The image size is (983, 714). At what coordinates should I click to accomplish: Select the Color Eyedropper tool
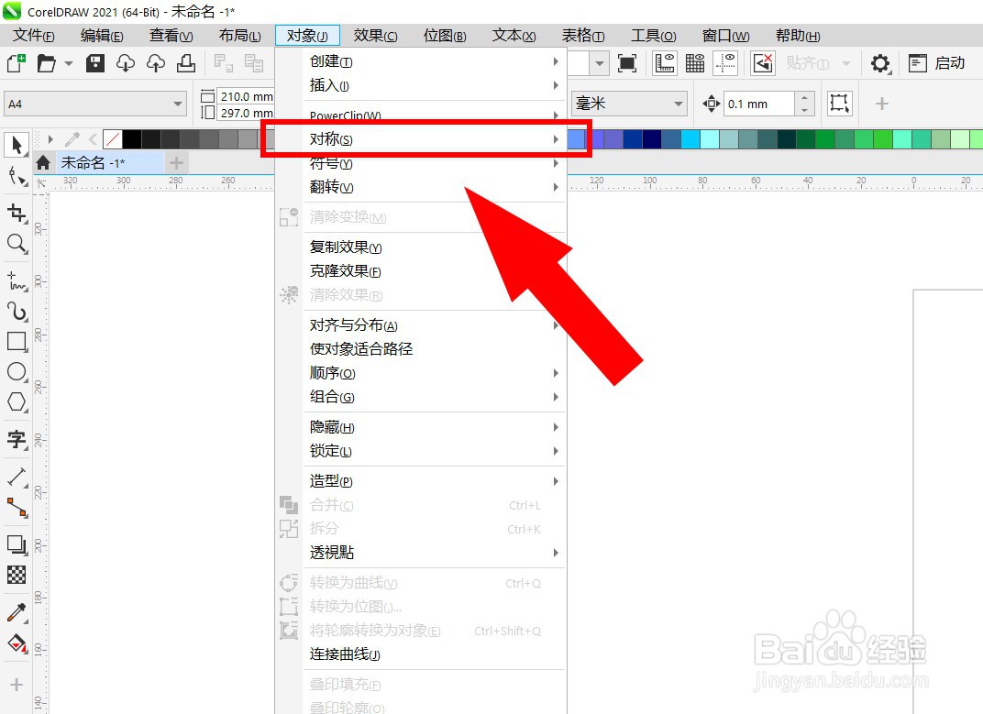tap(17, 612)
